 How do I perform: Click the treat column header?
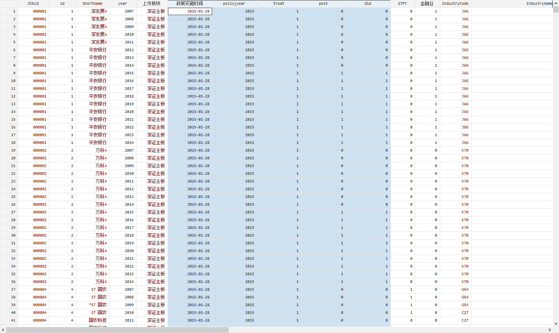pyautogui.click(x=279, y=3)
